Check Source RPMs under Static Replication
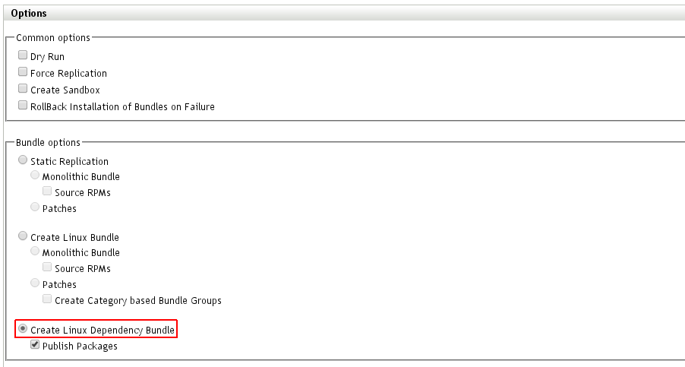 (x=47, y=191)
